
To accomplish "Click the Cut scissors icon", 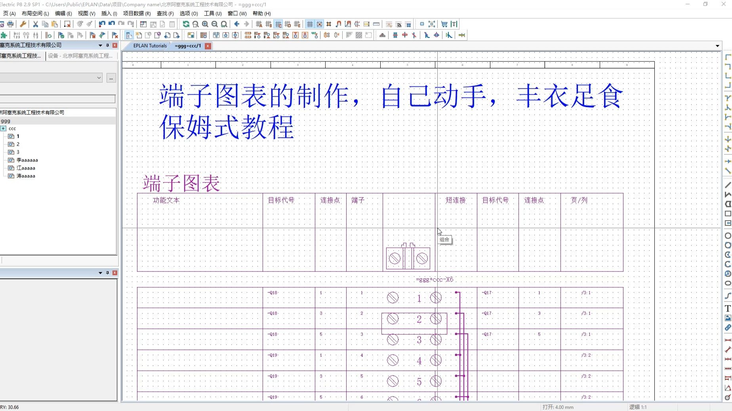I will click(x=35, y=24).
